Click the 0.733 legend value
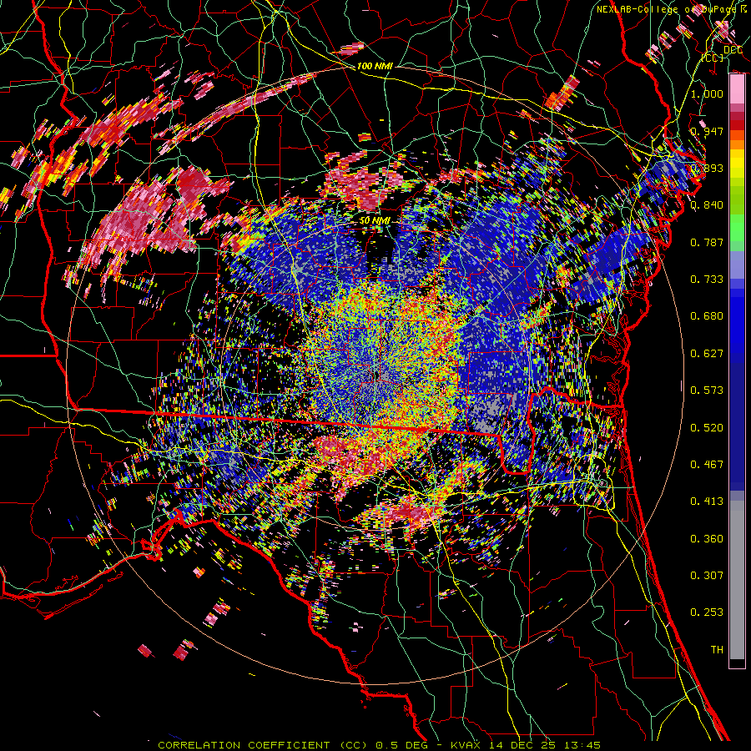 pyautogui.click(x=707, y=280)
